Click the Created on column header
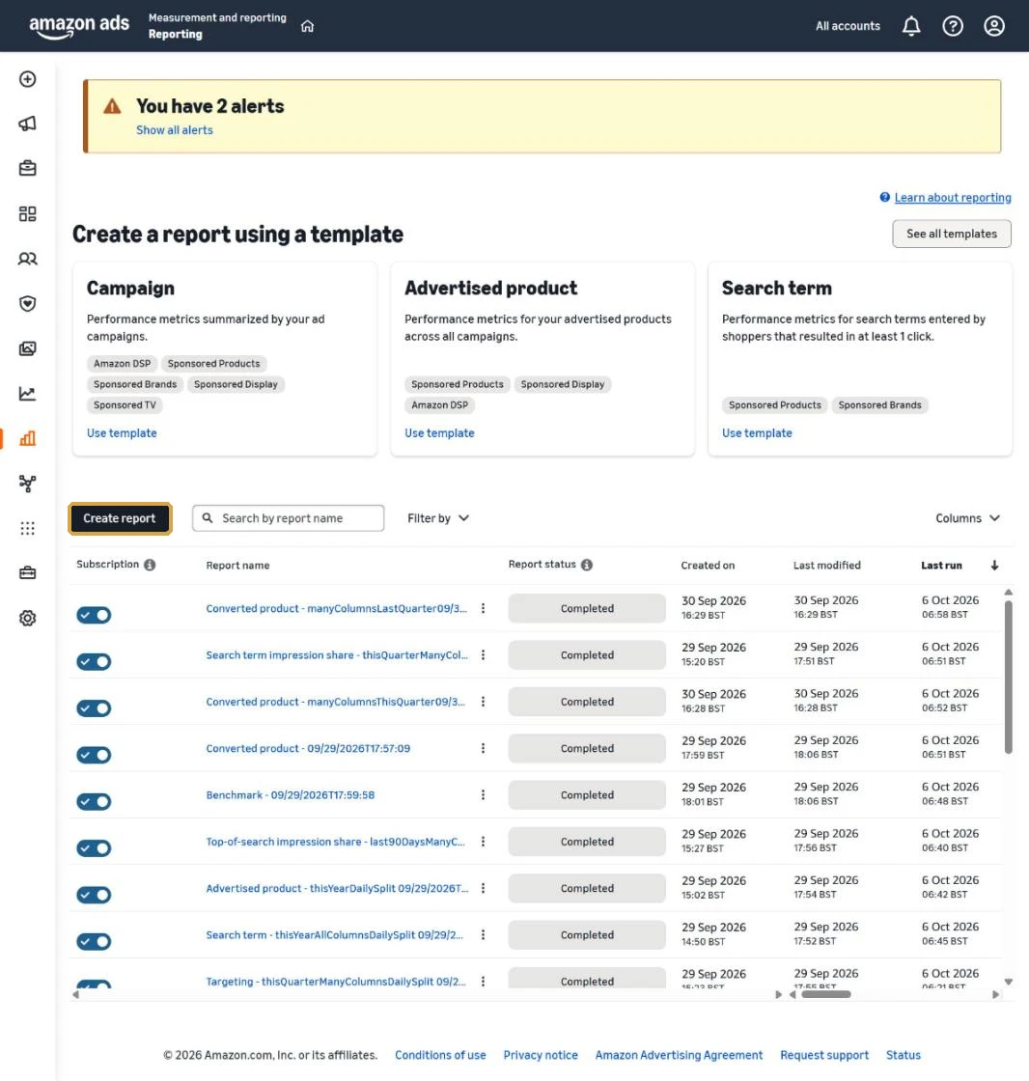The width and height of the screenshot is (1029, 1081). tap(708, 566)
